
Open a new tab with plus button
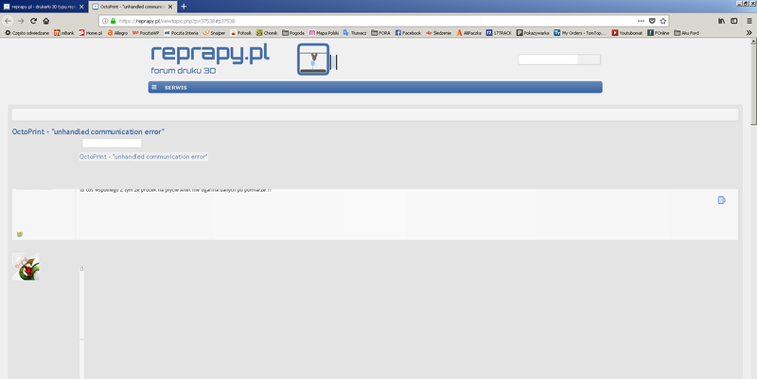[184, 7]
